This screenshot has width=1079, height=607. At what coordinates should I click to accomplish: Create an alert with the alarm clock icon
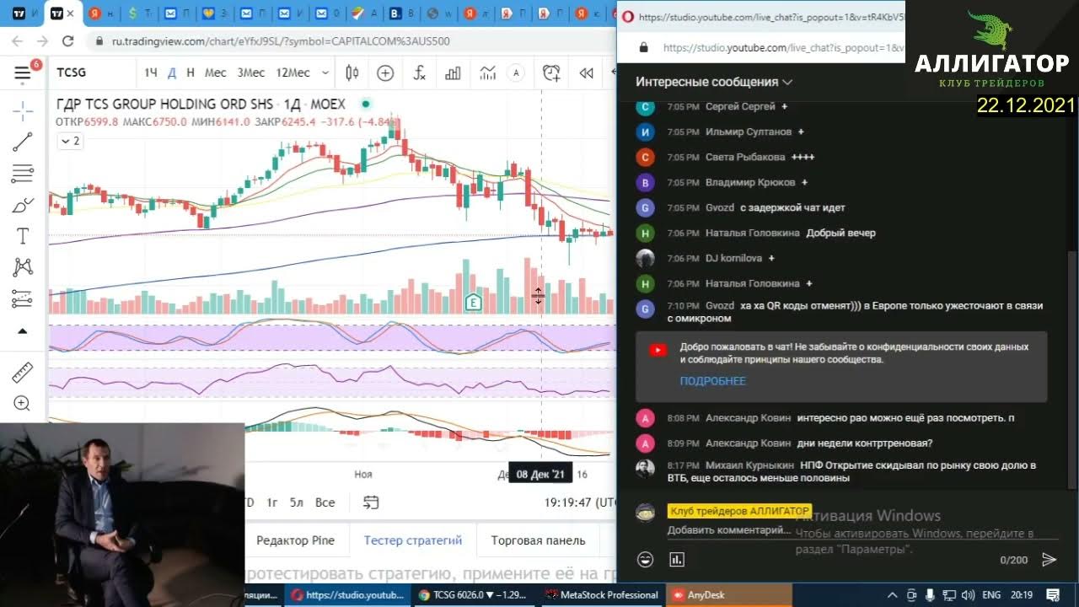pyautogui.click(x=551, y=73)
